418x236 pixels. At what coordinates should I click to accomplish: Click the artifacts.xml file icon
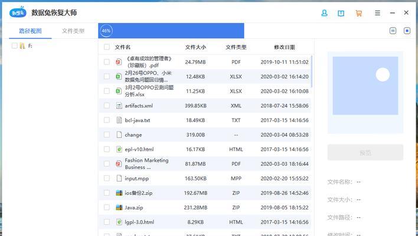pos(119,106)
